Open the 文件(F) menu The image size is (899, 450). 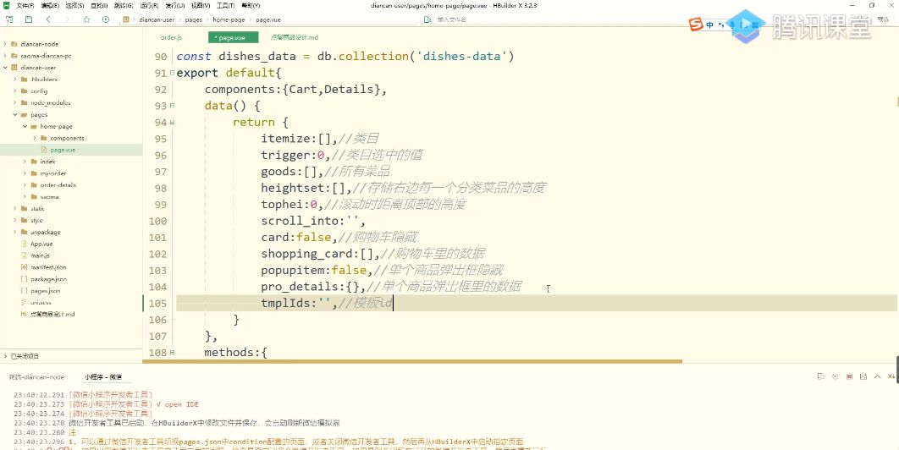click(x=25, y=5)
